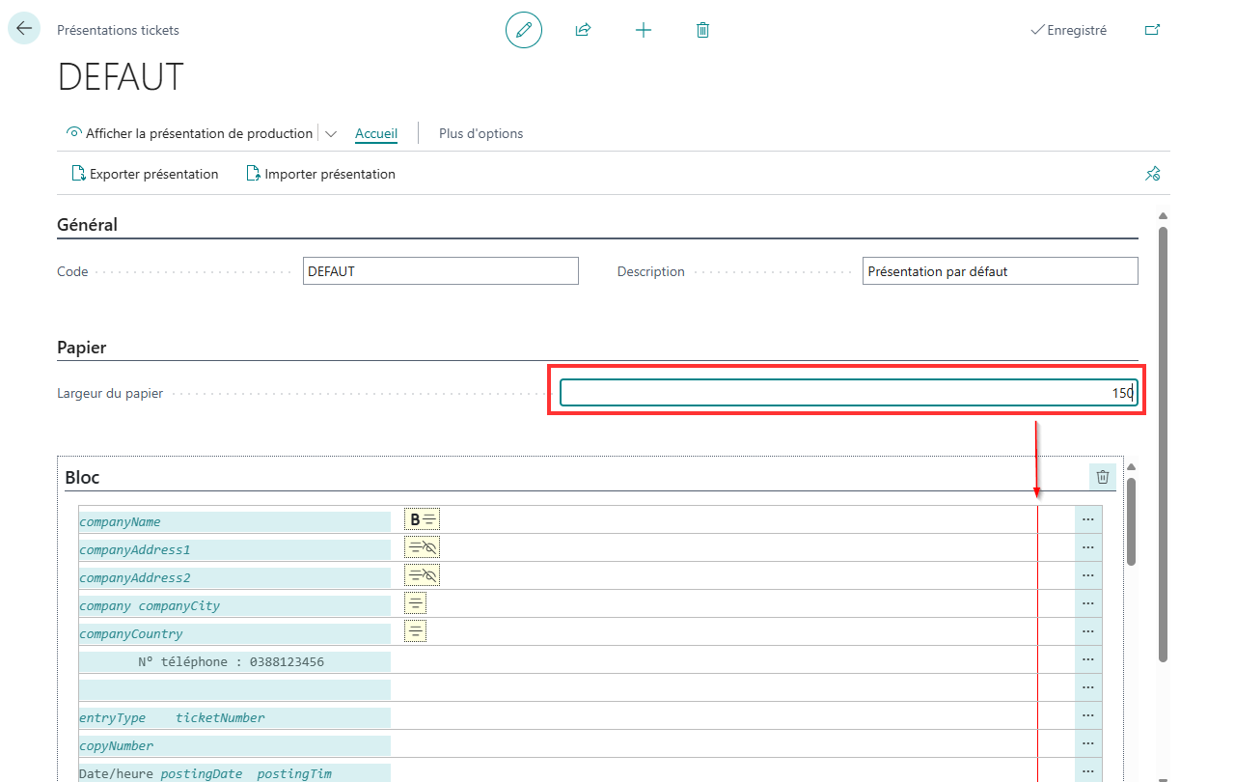
Task: Click the delete trash icon in header
Action: [x=702, y=30]
